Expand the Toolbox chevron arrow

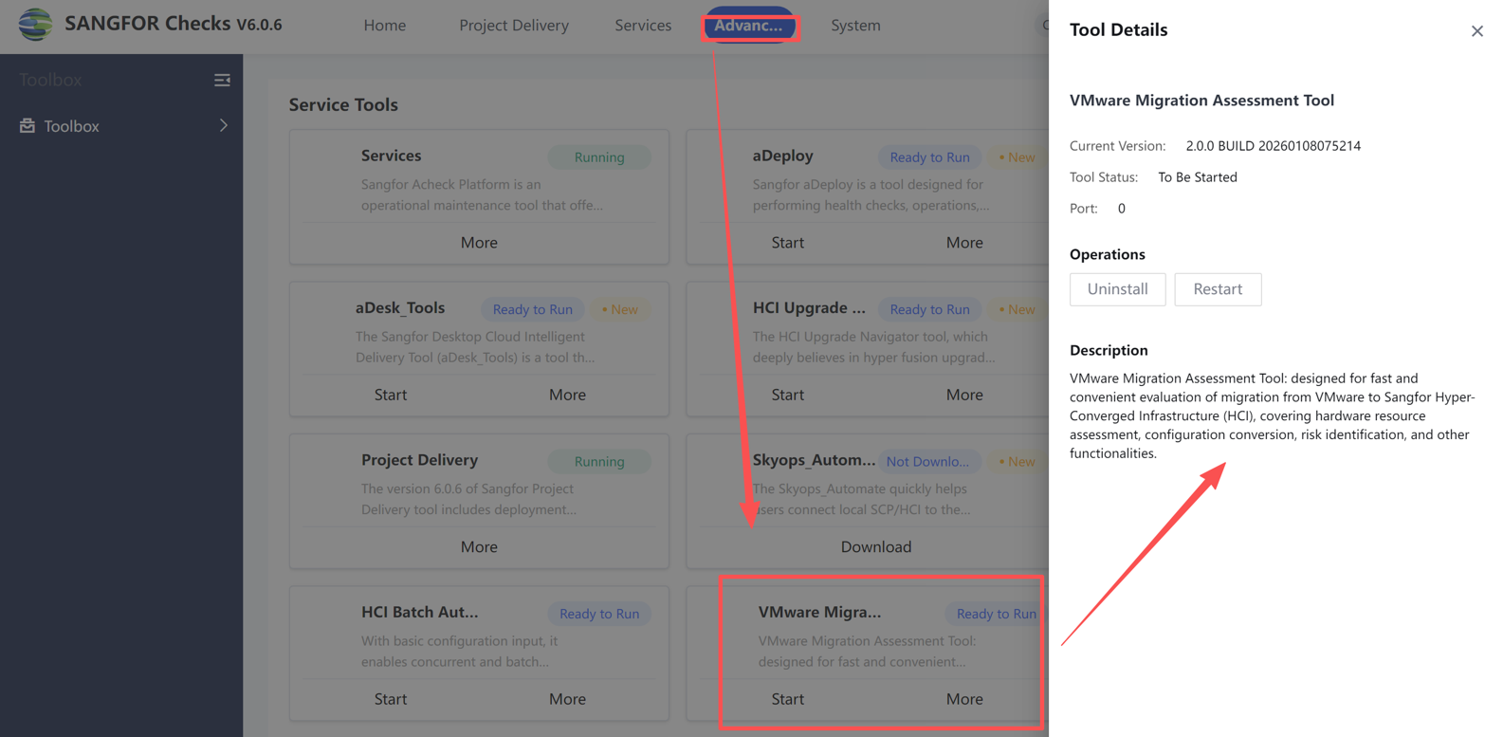click(x=224, y=125)
